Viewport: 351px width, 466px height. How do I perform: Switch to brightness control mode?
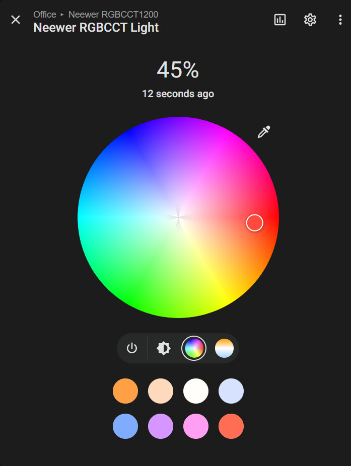point(164,348)
